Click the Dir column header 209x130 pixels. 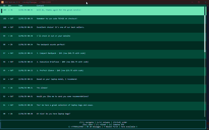pyautogui.click(x=10, y=5)
